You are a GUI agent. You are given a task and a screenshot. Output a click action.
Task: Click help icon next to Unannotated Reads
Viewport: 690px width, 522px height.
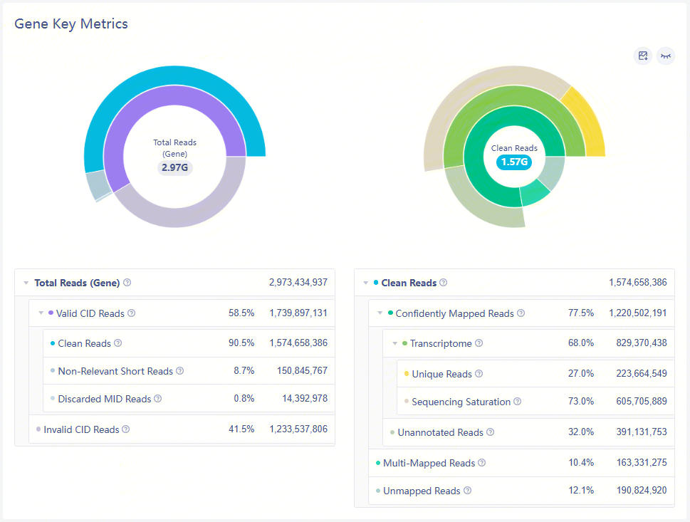pos(491,432)
